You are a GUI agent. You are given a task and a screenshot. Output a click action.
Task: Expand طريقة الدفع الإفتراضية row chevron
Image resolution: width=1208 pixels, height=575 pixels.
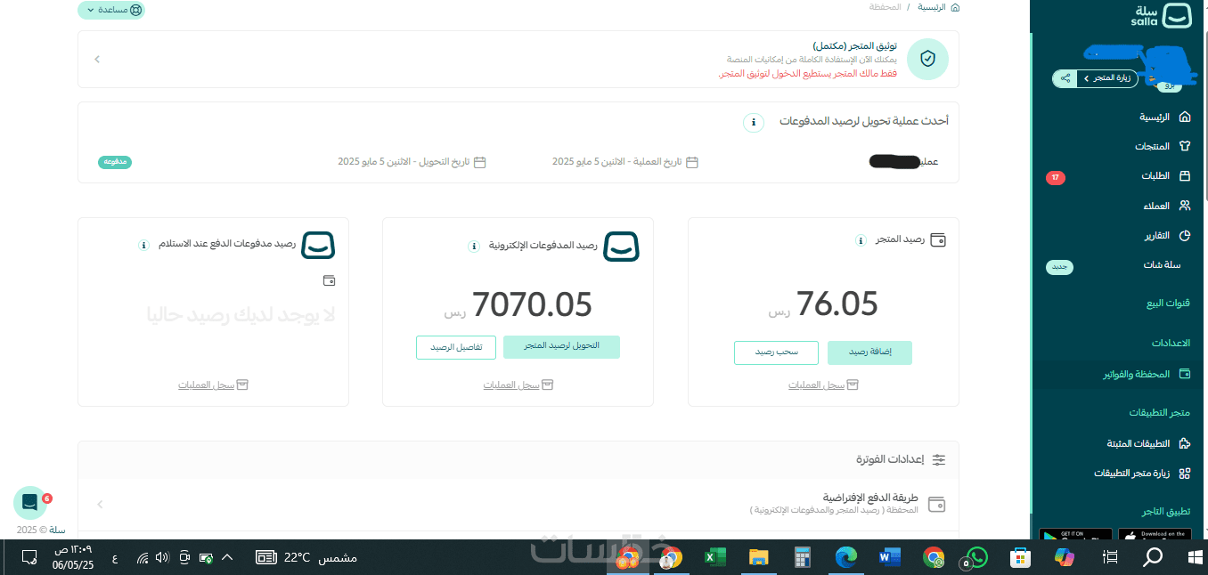coord(100,505)
